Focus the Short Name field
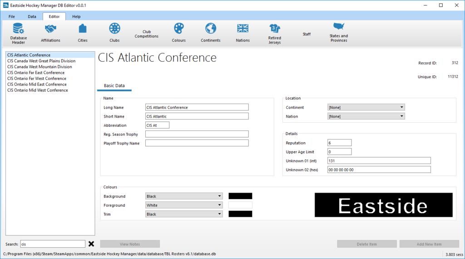Image resolution: width=465 pixels, height=259 pixels. (x=197, y=116)
